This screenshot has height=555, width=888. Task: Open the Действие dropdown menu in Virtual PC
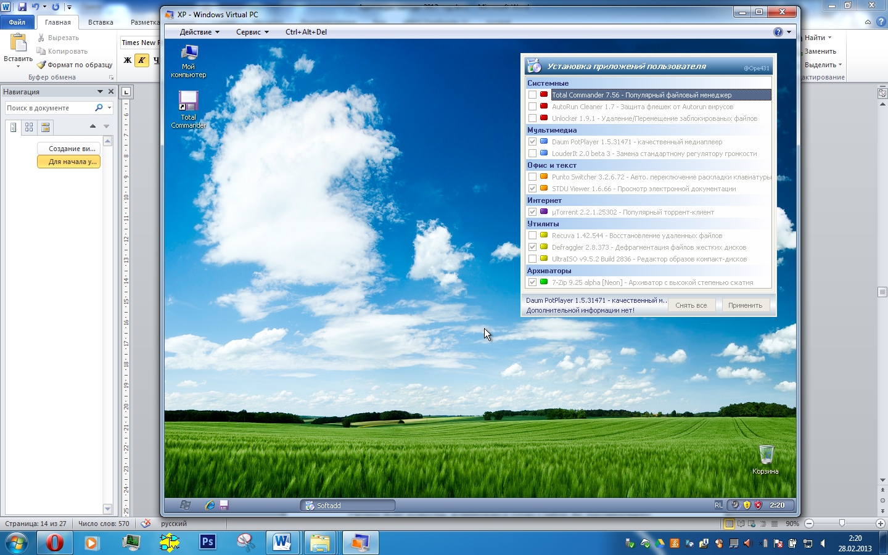(199, 32)
